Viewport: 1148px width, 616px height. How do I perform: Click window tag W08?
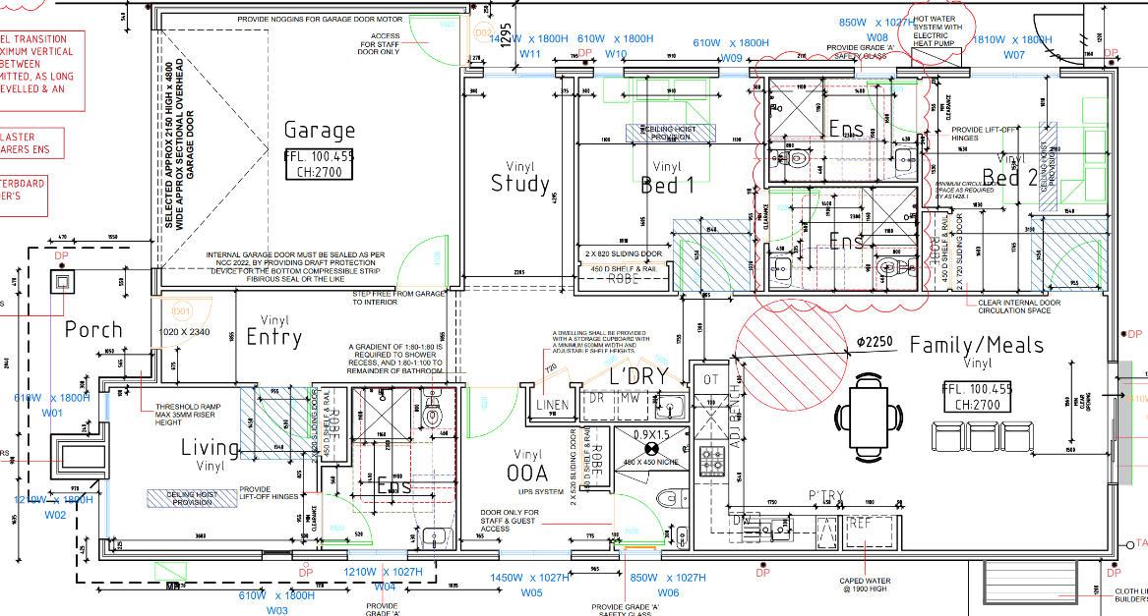[877, 37]
